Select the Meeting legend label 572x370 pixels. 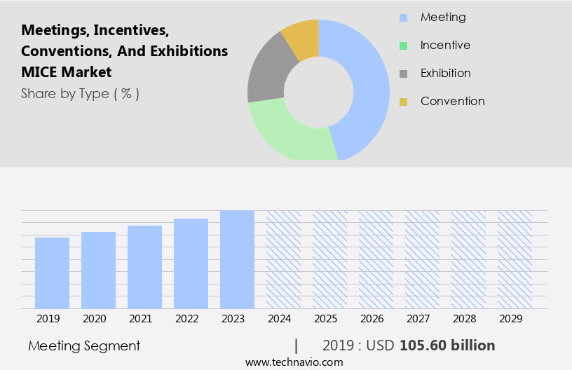pyautogui.click(x=443, y=18)
